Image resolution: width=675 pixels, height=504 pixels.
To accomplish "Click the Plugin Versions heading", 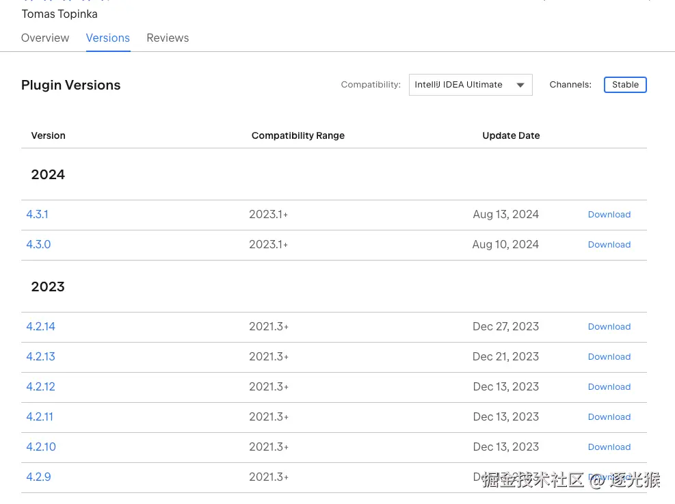I will tap(71, 85).
